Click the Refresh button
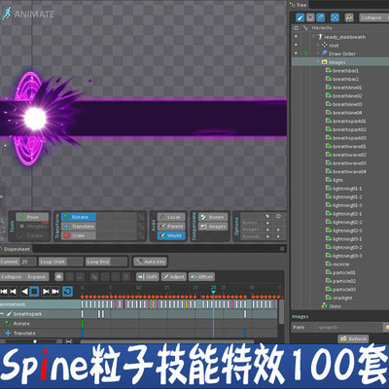Screen dimensions: 389x389 (353, 338)
